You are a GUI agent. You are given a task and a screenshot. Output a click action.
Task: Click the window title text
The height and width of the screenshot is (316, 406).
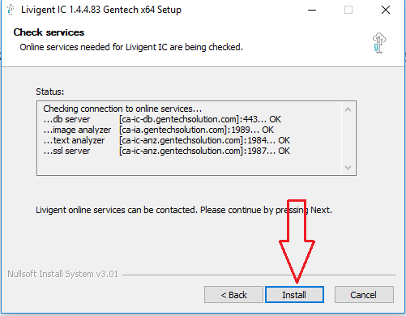(x=101, y=10)
